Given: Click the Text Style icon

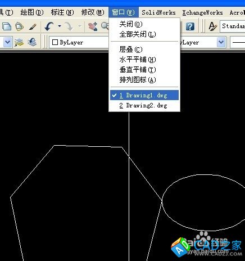Looking at the screenshot, I should click(x=213, y=26).
